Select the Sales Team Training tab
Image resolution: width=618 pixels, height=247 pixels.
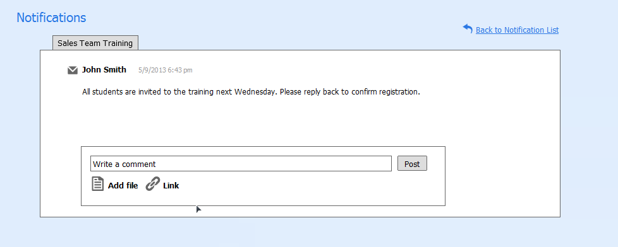(95, 43)
